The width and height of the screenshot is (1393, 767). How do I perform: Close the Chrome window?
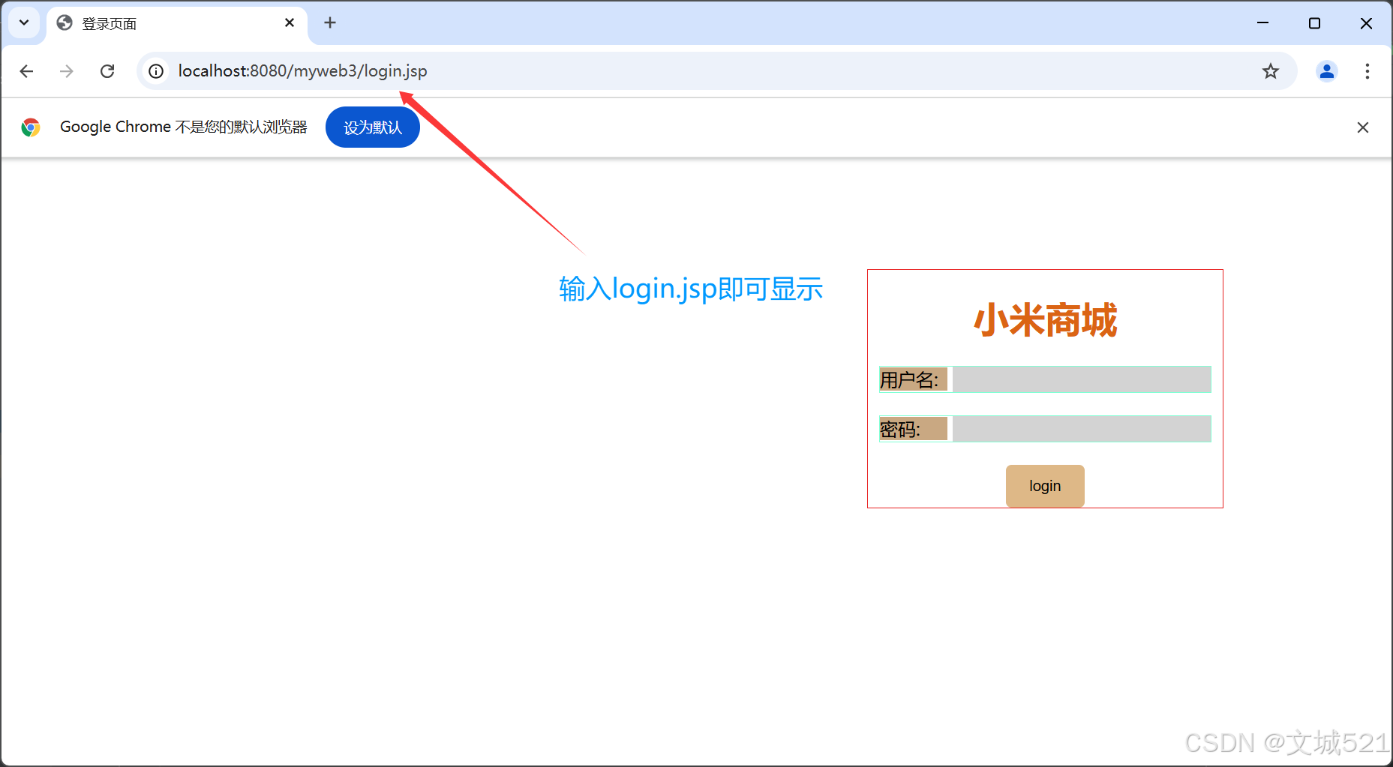click(x=1366, y=23)
